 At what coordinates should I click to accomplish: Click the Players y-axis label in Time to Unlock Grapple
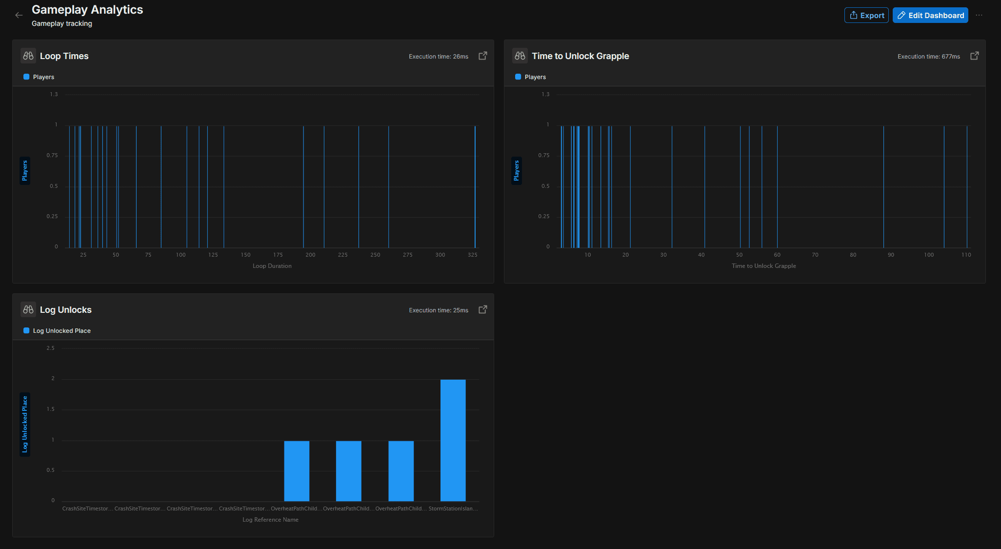[517, 171]
